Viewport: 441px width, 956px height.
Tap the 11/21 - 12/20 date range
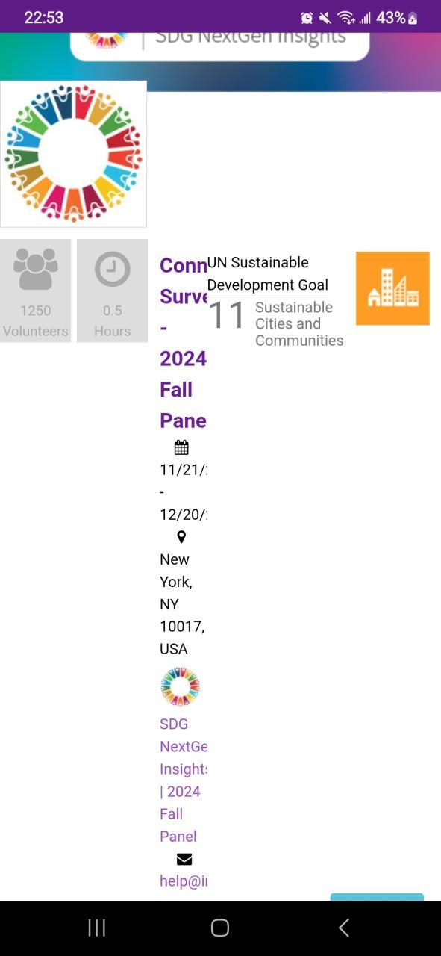click(184, 492)
